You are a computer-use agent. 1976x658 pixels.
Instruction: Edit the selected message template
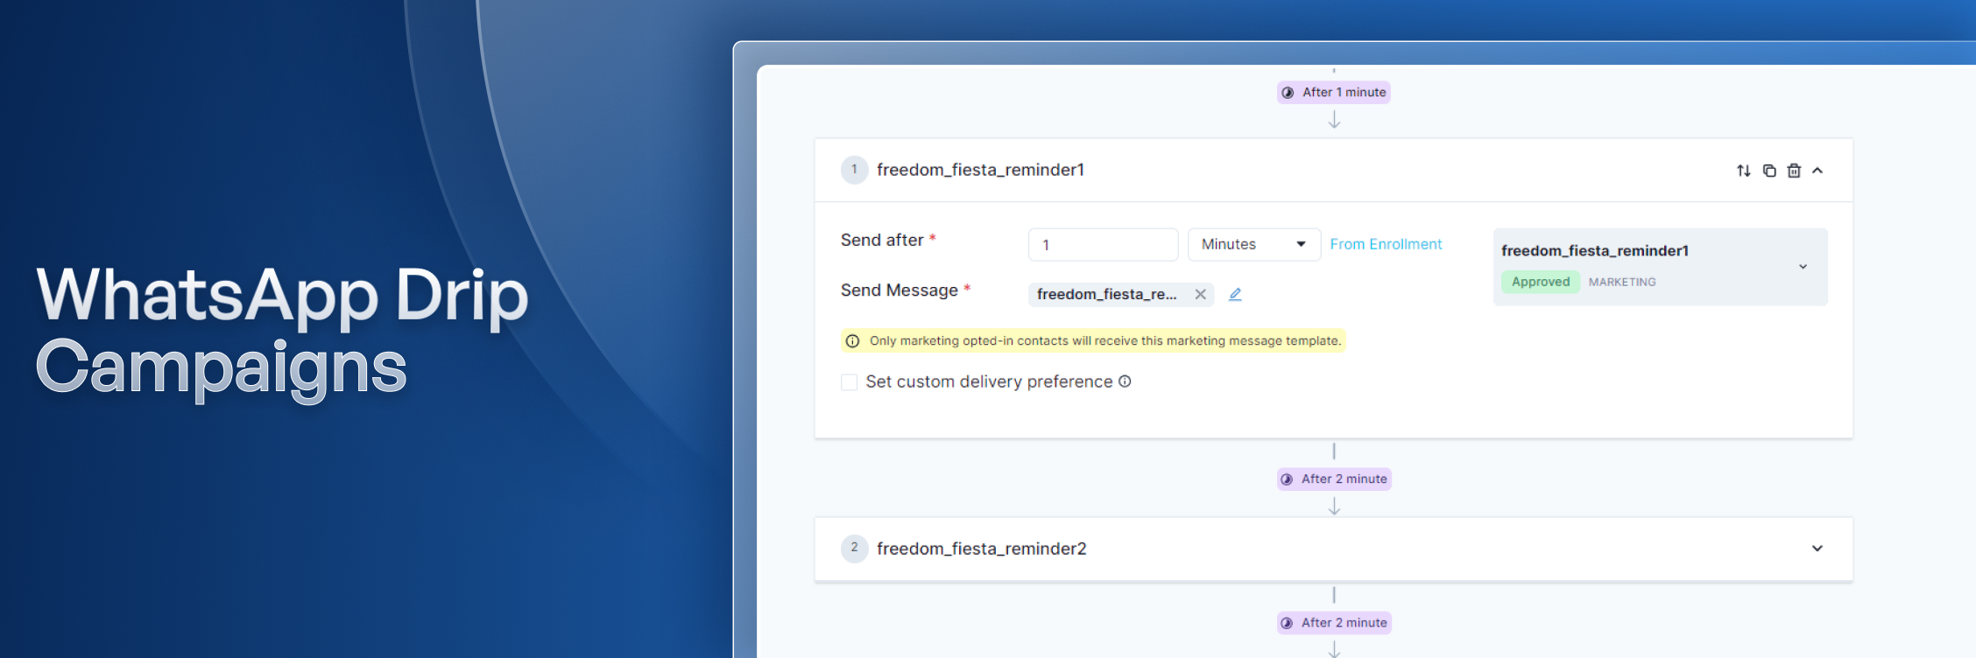[1235, 295]
